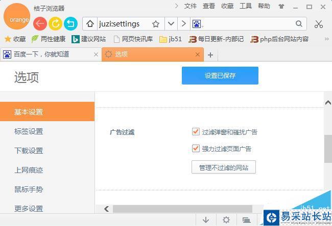
Task: Click the 设置已保存 button
Action: (x=220, y=75)
